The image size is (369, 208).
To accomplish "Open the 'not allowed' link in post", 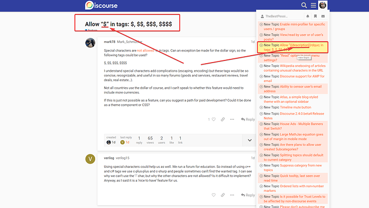I will pyautogui.click(x=145, y=51).
